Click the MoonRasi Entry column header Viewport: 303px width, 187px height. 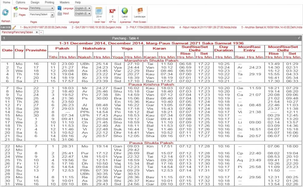click(249, 48)
